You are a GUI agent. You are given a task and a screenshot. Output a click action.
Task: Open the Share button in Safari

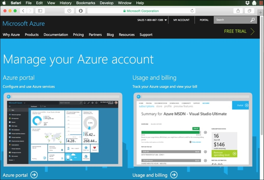tap(238, 11)
